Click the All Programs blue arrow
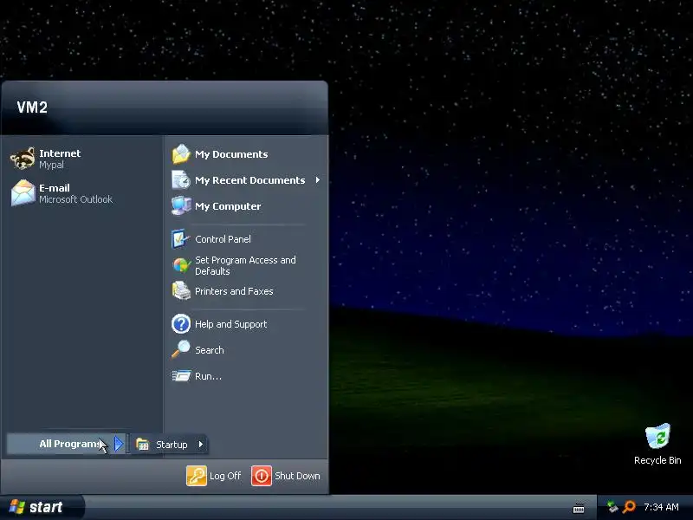Screen dimensions: 693x520 pyautogui.click(x=119, y=444)
